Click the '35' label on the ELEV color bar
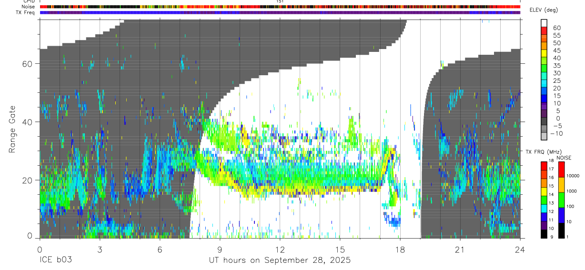This screenshot has width=585, height=270. click(556, 65)
